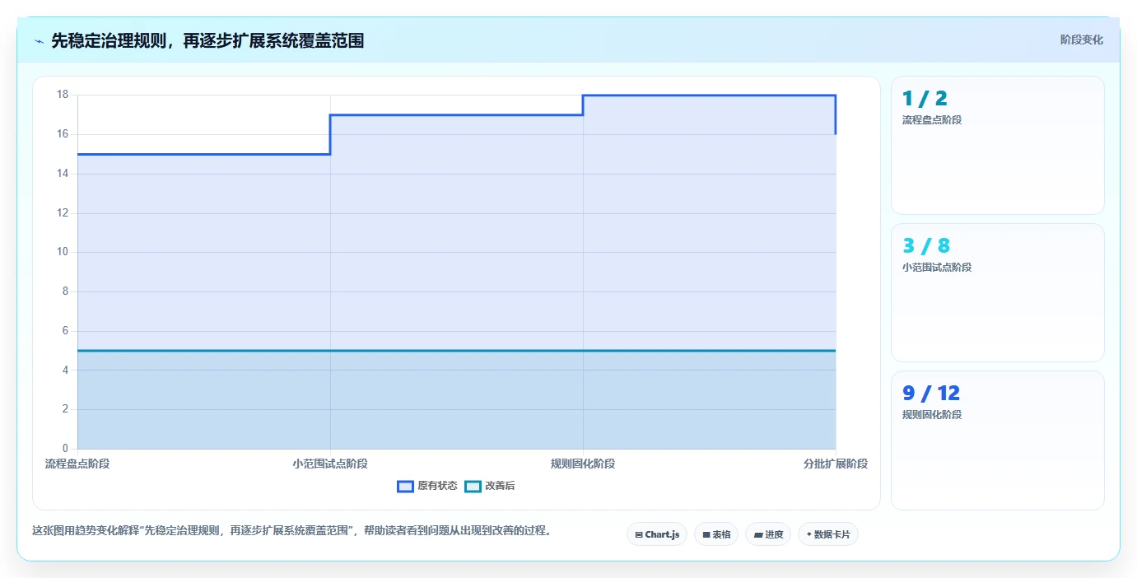Screen dimensions: 1137x578
Task: Click the 表格 chip
Action: (x=716, y=534)
